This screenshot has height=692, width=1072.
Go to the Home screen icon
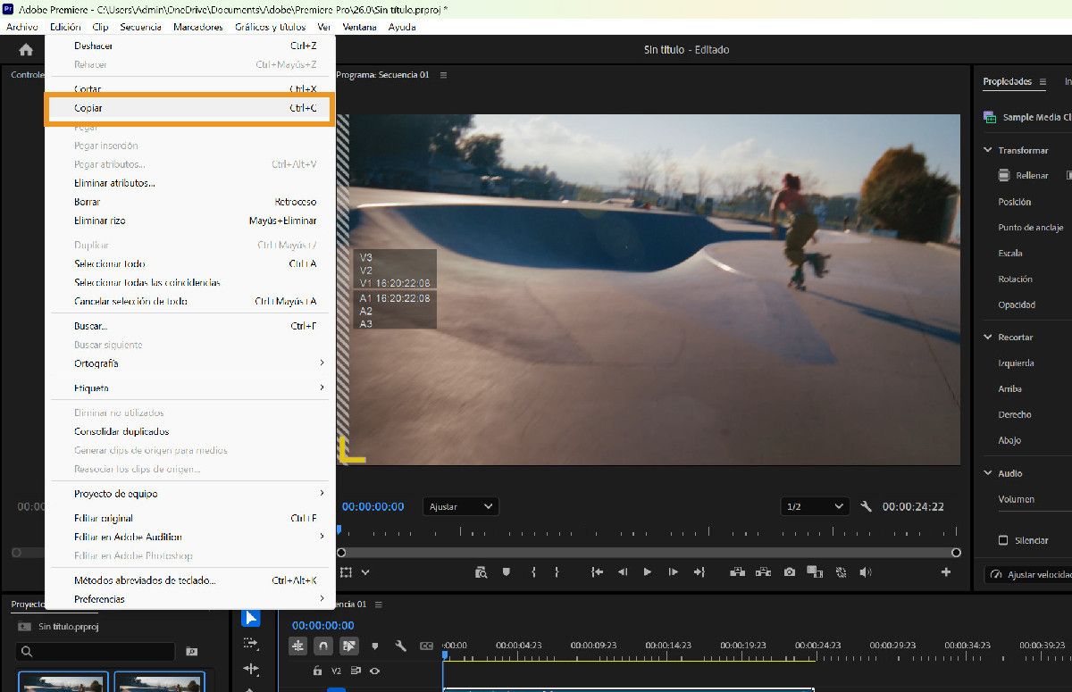26,50
